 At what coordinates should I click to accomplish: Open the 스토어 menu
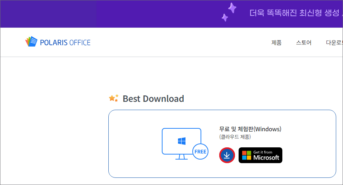(x=304, y=42)
